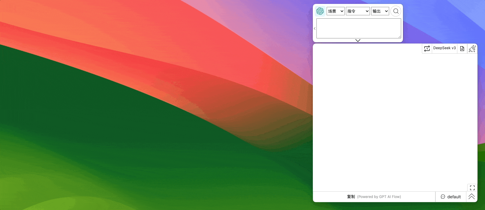Image resolution: width=485 pixels, height=210 pixels.
Task: Click the markdown document icon
Action: tap(462, 49)
